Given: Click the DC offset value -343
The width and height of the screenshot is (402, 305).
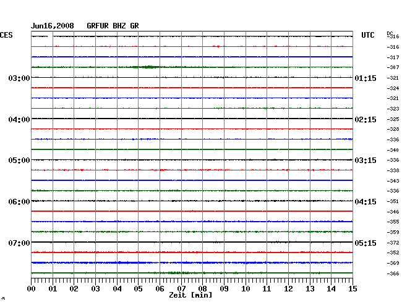Looking at the screenshot, I should click(393, 181).
